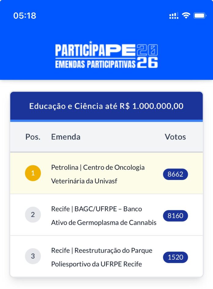Tap the Educação e Ciência category header
Screen dimensions: 213x289
click(x=106, y=106)
